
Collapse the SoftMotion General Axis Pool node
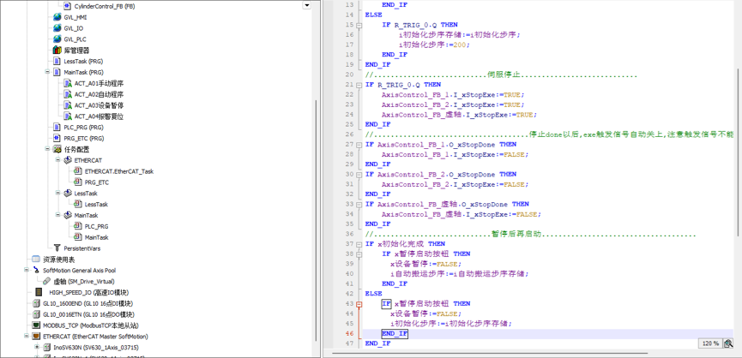(x=27, y=270)
